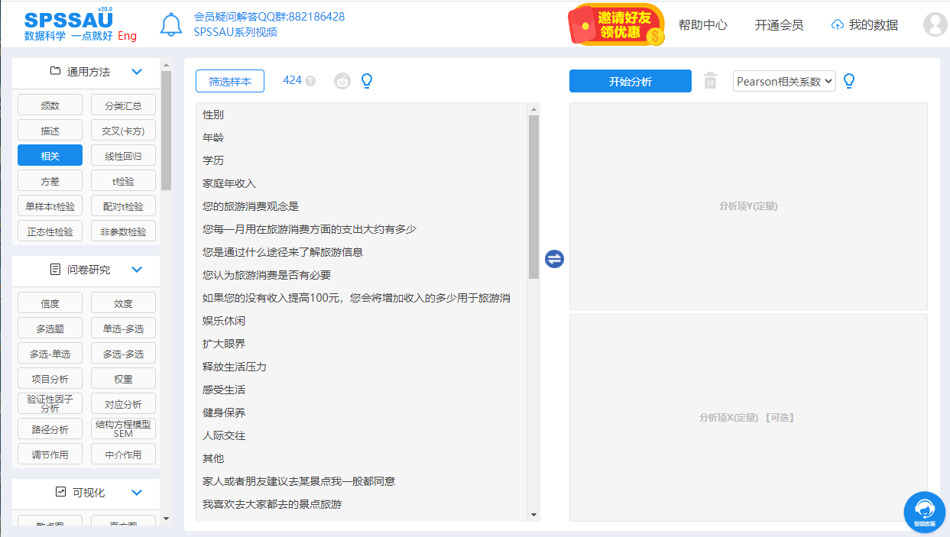
Task: Click the blue transfer arrows between panels
Action: click(554, 259)
